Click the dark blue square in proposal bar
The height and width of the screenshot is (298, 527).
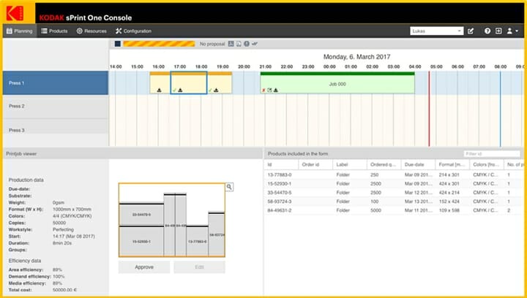(117, 44)
